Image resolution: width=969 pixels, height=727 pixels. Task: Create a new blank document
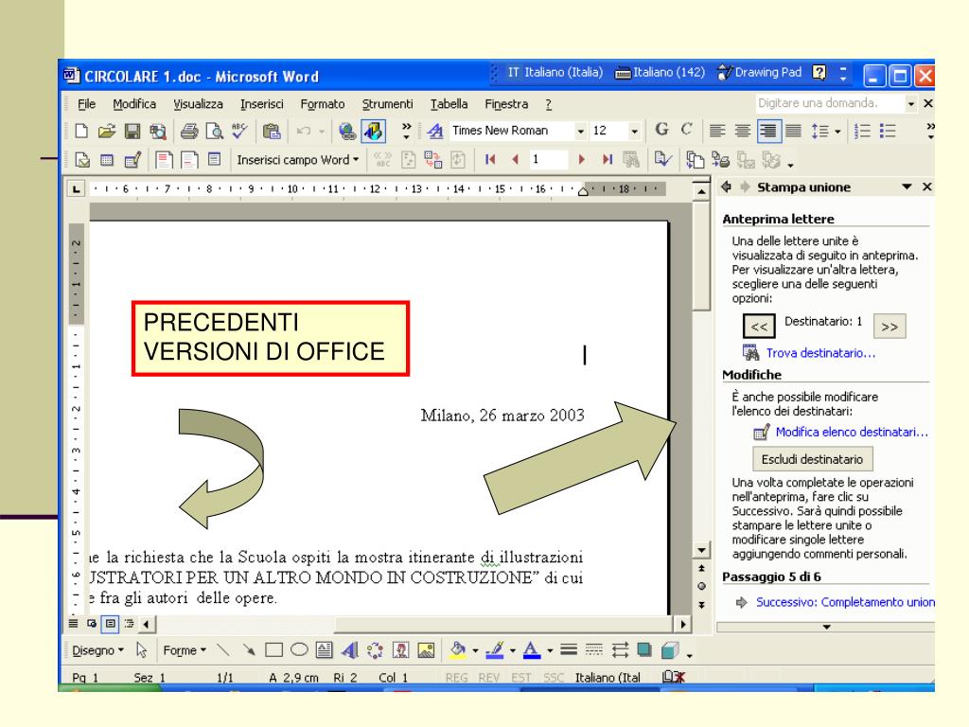click(81, 131)
